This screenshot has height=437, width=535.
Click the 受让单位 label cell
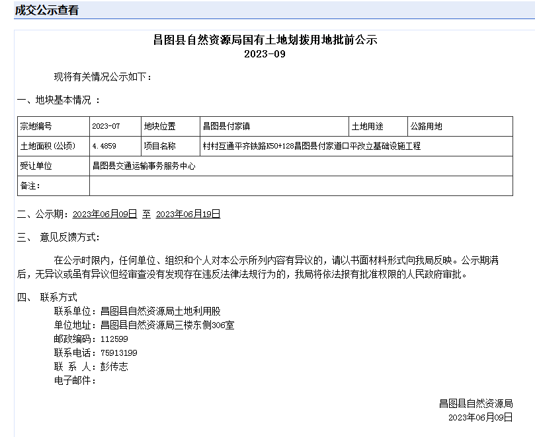(54, 166)
